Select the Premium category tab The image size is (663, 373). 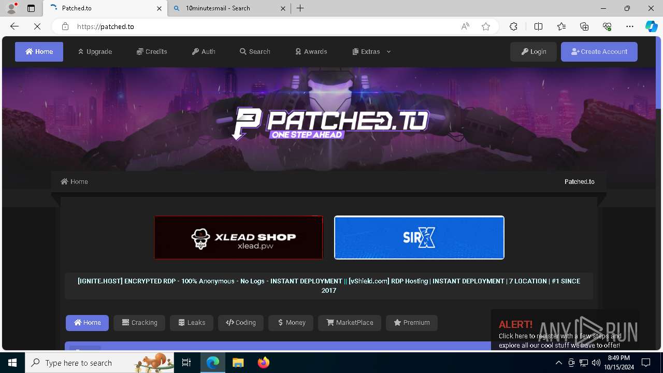pyautogui.click(x=412, y=323)
